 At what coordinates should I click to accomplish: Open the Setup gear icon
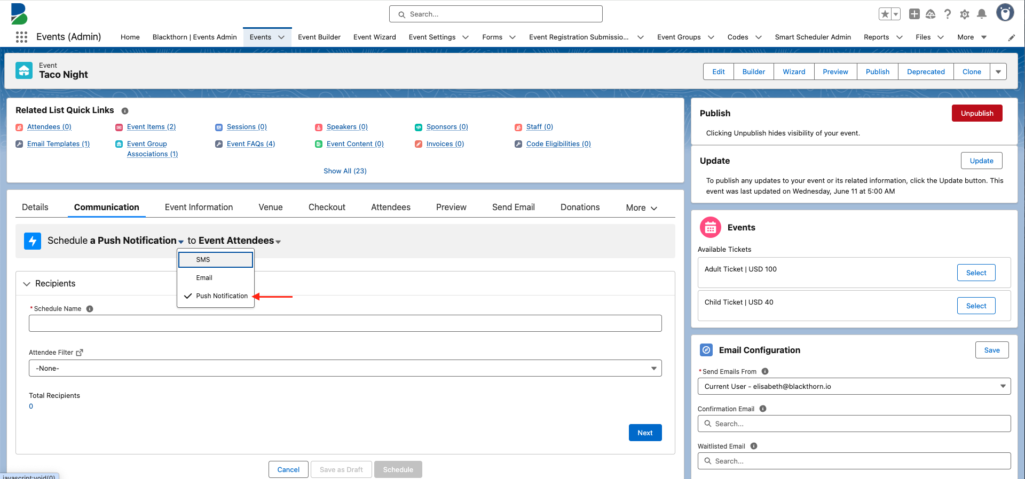point(965,14)
